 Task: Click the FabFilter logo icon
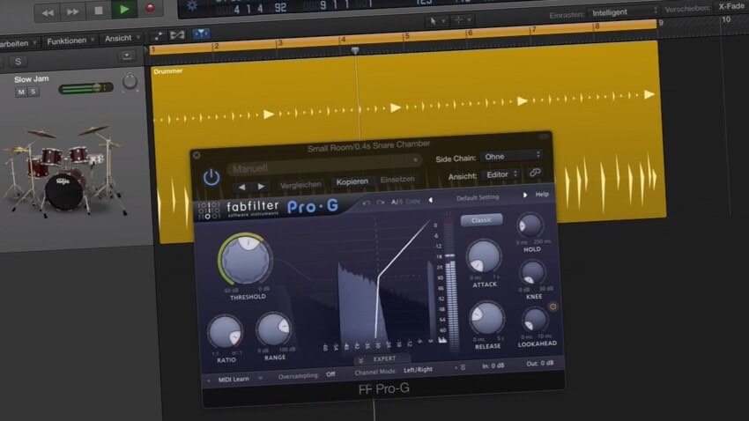pyautogui.click(x=209, y=210)
